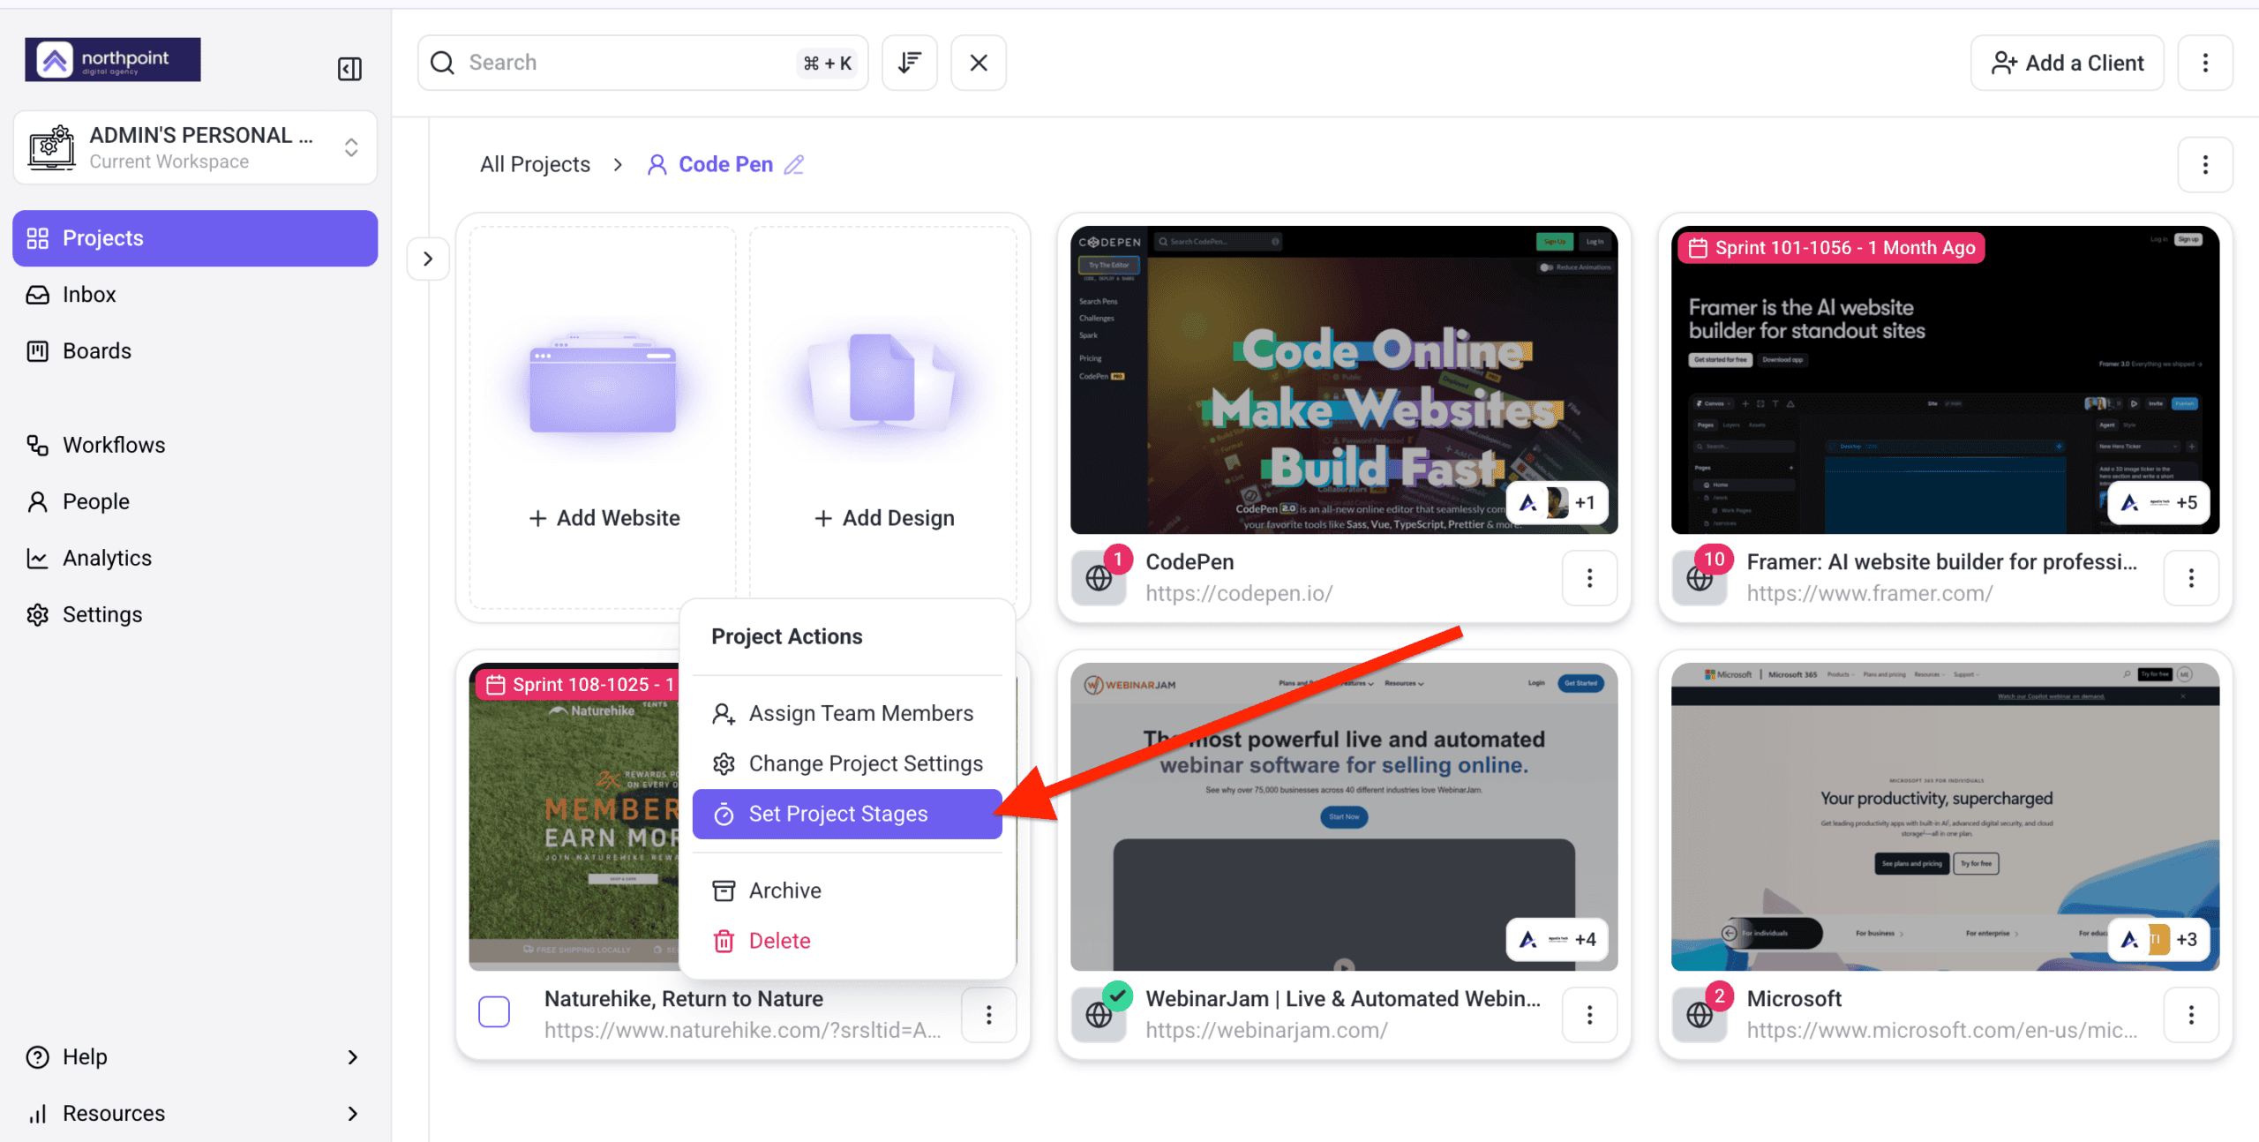Open Boards in sidebar
Image resolution: width=2259 pixels, height=1142 pixels.
[195, 351]
